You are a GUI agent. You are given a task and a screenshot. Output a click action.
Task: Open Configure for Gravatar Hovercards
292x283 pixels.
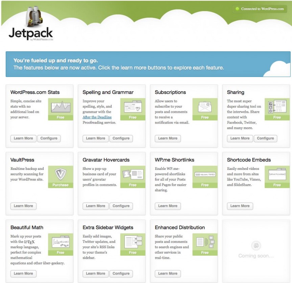coord(121,206)
